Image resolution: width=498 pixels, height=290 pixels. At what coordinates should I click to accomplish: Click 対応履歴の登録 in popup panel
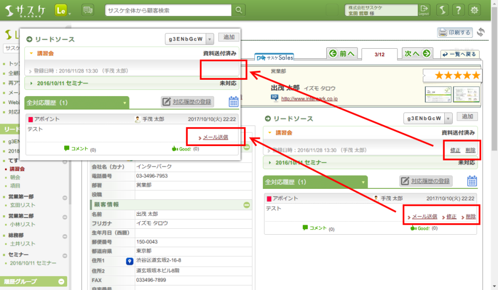pyautogui.click(x=187, y=102)
